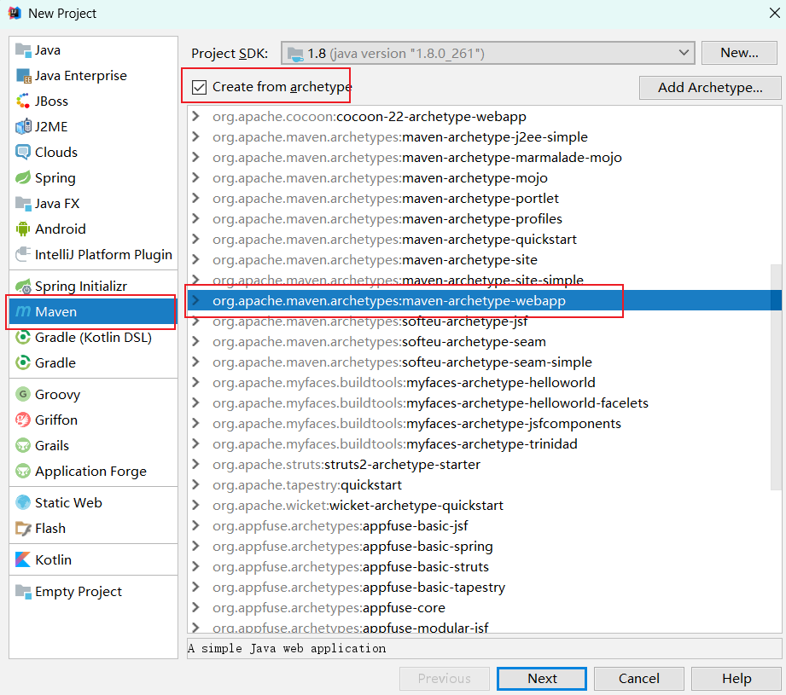Pick the Groovy G icon
The image size is (786, 695).
click(23, 395)
